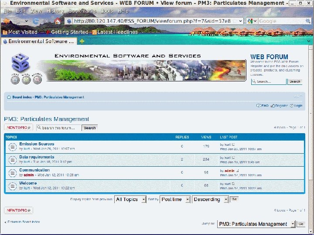Open the Descending order dropdown

click(x=210, y=199)
